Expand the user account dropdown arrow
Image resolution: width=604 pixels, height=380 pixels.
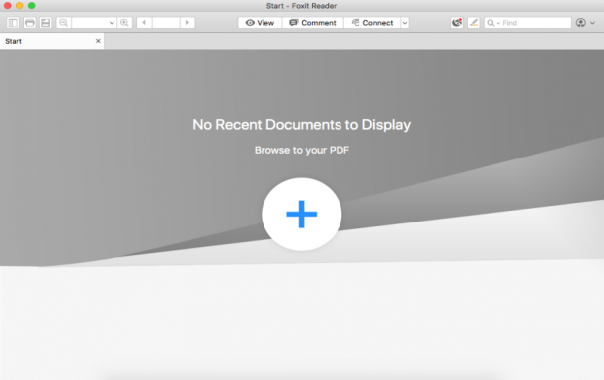click(x=592, y=23)
